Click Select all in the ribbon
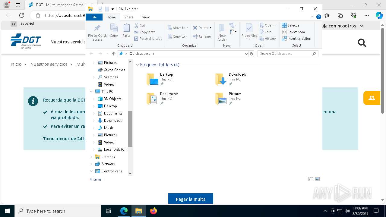Viewport: 386px width, 217px height. point(292,25)
